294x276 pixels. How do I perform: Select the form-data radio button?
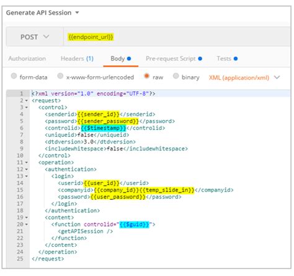coord(14,76)
